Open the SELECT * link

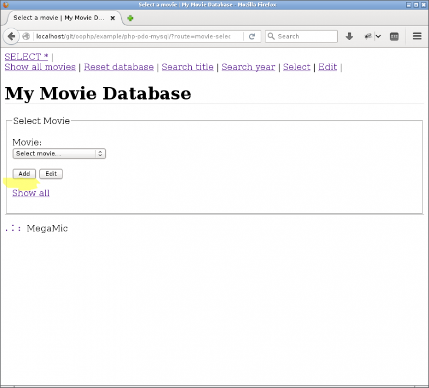(x=26, y=57)
